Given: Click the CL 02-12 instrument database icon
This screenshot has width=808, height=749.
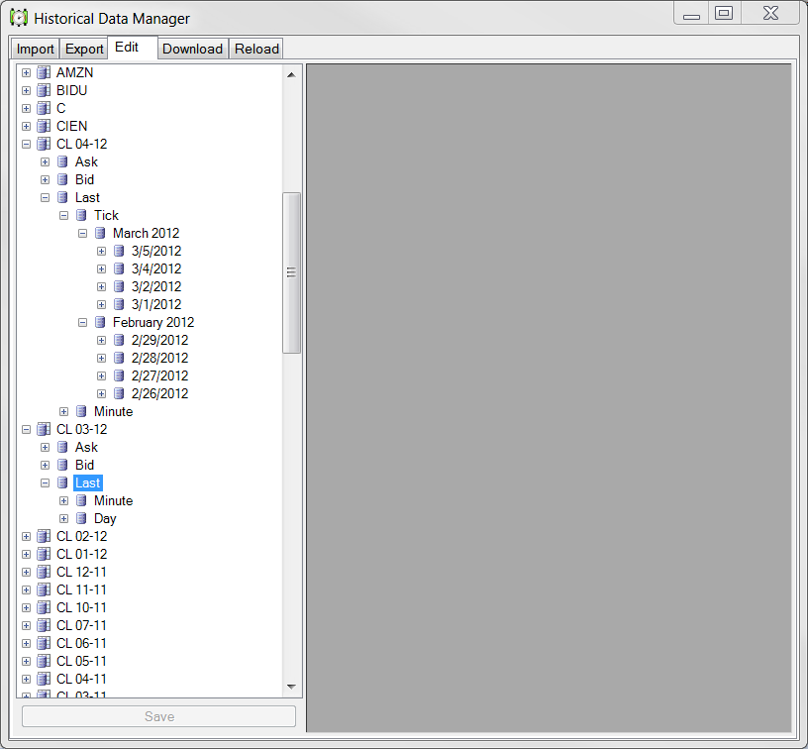Looking at the screenshot, I should [44, 537].
